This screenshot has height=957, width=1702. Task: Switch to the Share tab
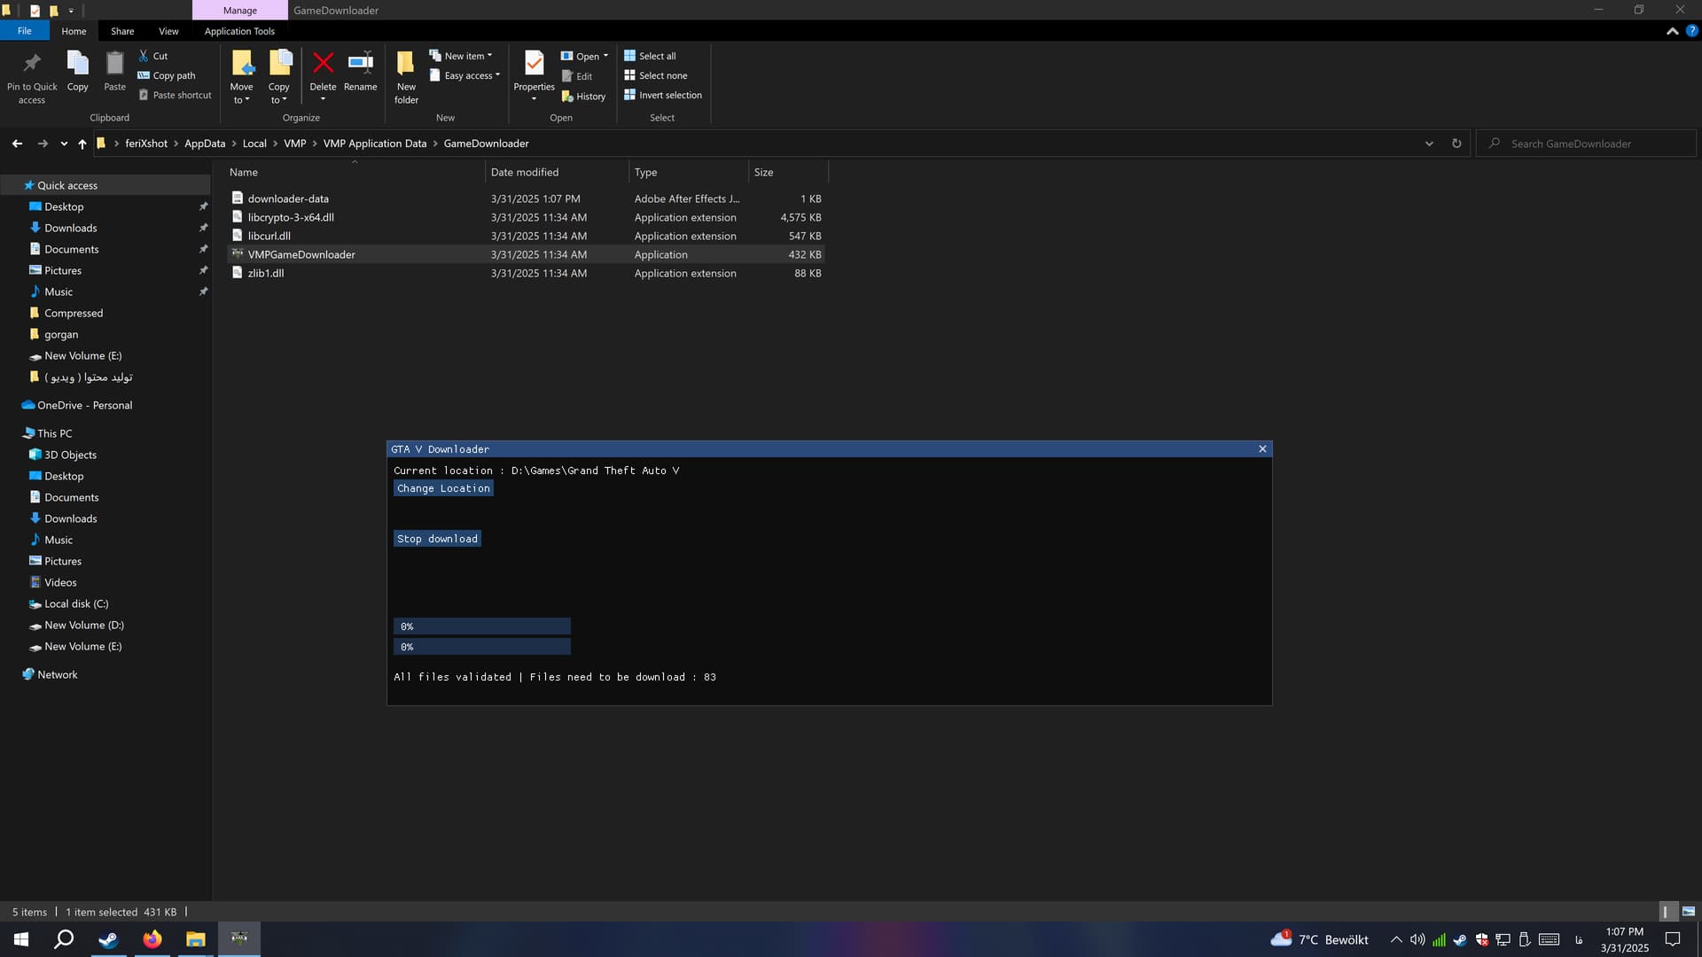(x=122, y=31)
